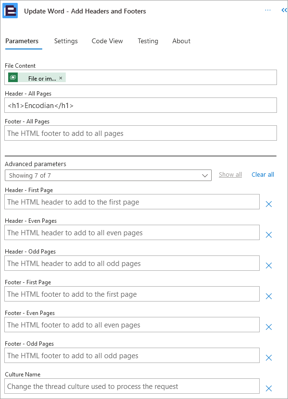Click the Show all link
The height and width of the screenshot is (399, 288).
coord(230,174)
